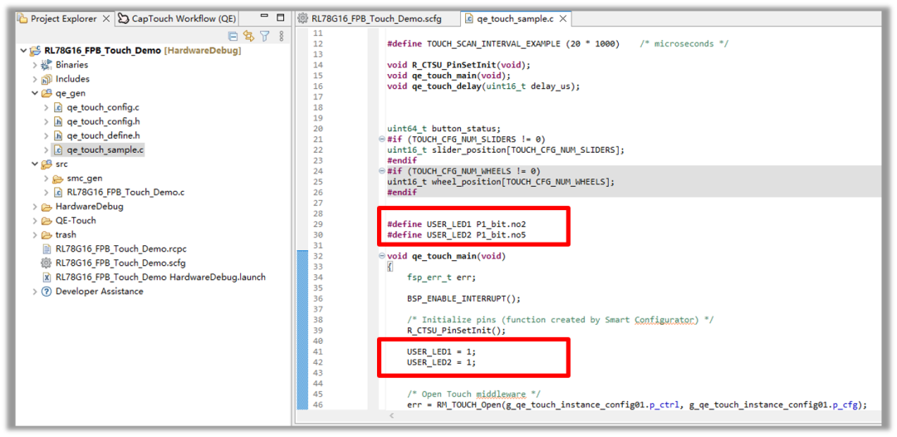897x437 pixels.
Task: Fold the TOUCH_CFG_NUM_SLIDERS #if block
Action: pos(381,140)
